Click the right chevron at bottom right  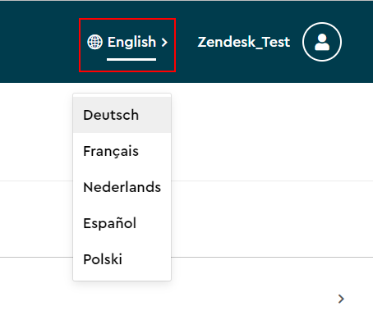click(x=341, y=299)
